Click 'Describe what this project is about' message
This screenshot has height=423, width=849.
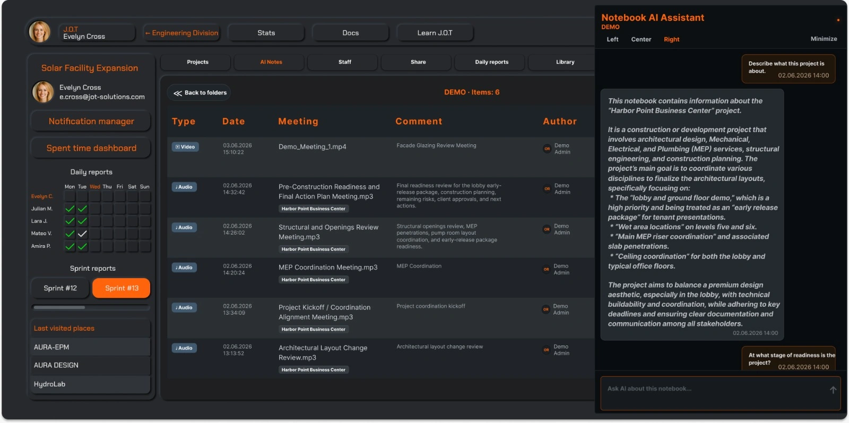click(789, 69)
